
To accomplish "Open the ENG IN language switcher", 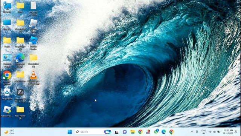I will (x=203, y=132).
